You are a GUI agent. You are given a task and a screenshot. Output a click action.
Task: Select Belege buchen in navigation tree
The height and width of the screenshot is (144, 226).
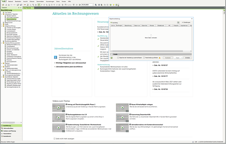coord(9,23)
